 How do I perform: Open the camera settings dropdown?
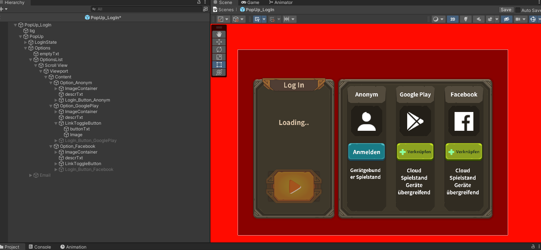524,19
